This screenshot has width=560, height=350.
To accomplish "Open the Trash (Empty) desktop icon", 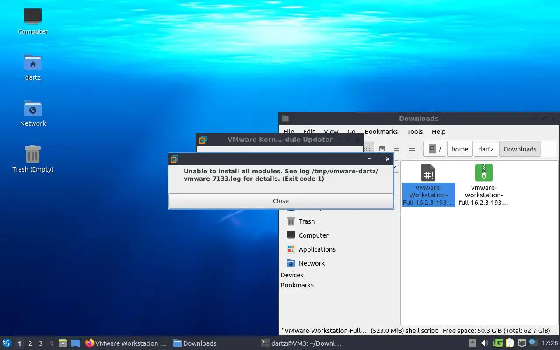I will point(33,159).
